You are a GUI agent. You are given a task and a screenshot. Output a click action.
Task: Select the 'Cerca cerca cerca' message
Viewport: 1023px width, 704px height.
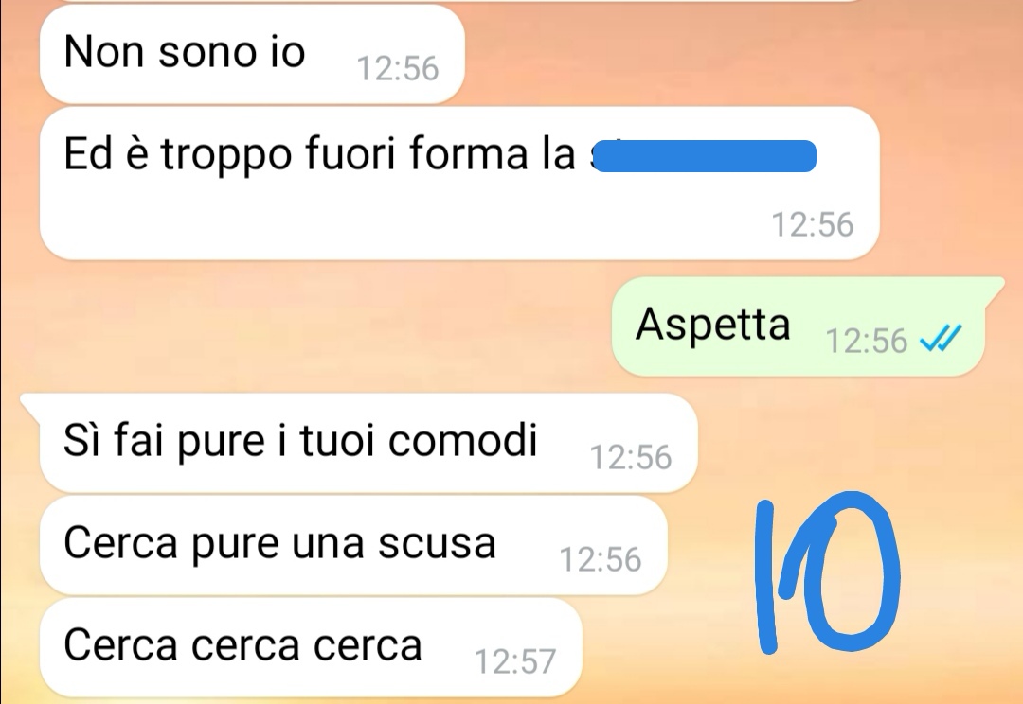coord(311,648)
